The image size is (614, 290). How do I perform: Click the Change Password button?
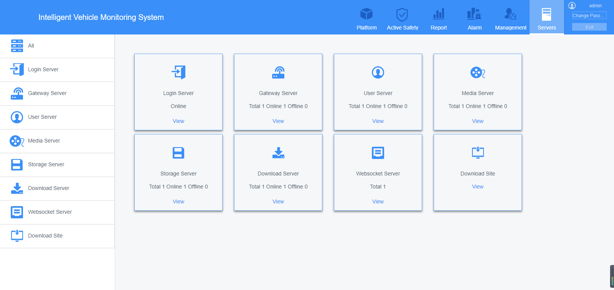589,16
